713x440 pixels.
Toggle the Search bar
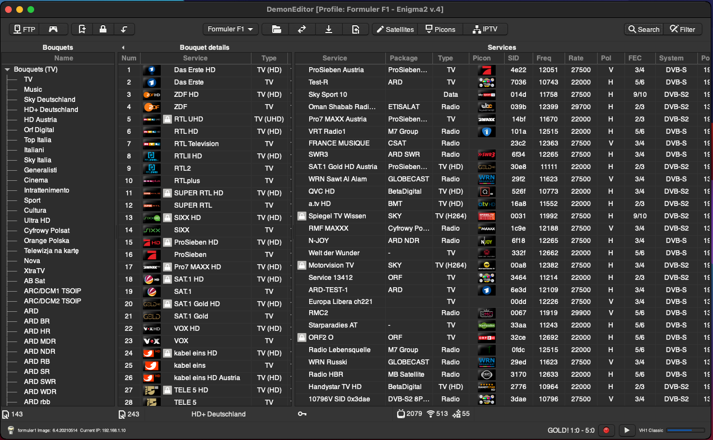click(644, 29)
